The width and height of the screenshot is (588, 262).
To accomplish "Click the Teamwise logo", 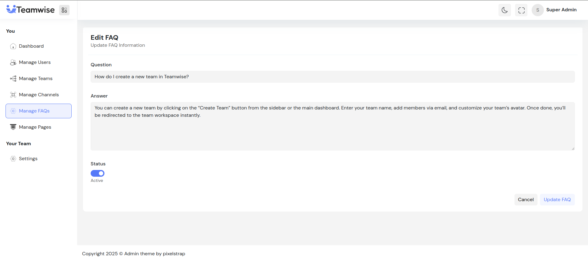I will (x=30, y=10).
